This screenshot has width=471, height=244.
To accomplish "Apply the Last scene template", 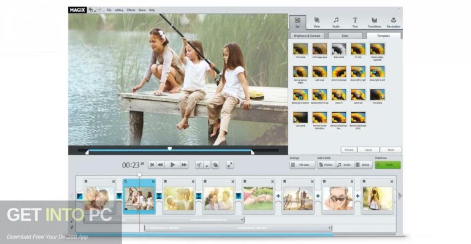I will pos(301,117).
